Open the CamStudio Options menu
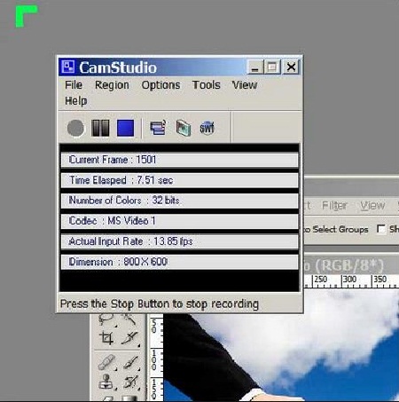 click(160, 85)
